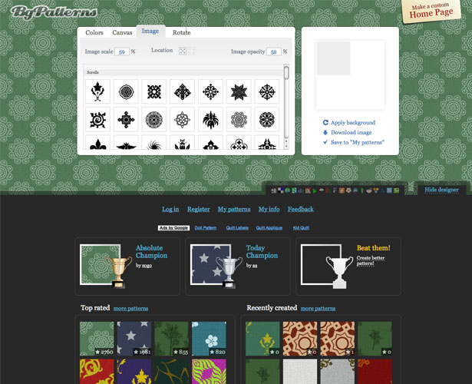472x384 pixels.
Task: Open recent green pattern with yellow ornament
Action: pos(262,339)
